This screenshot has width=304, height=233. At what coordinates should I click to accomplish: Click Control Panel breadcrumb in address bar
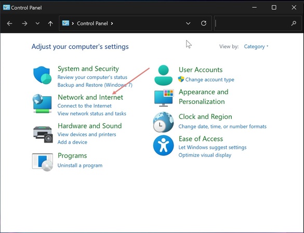point(92,23)
